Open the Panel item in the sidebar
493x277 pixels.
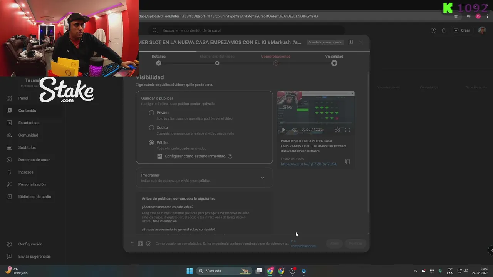pyautogui.click(x=23, y=98)
